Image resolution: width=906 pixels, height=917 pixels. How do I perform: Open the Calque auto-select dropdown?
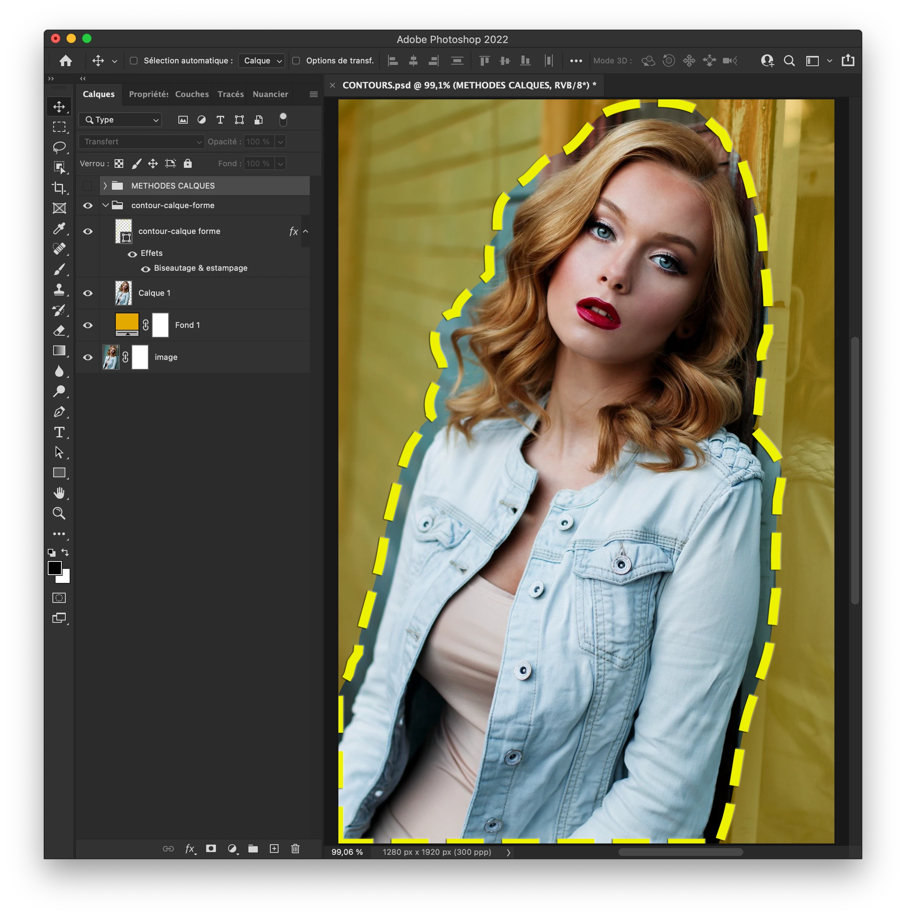262,61
